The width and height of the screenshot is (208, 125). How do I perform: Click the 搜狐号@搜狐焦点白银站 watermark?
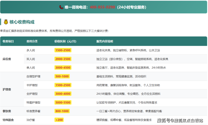click(180, 121)
